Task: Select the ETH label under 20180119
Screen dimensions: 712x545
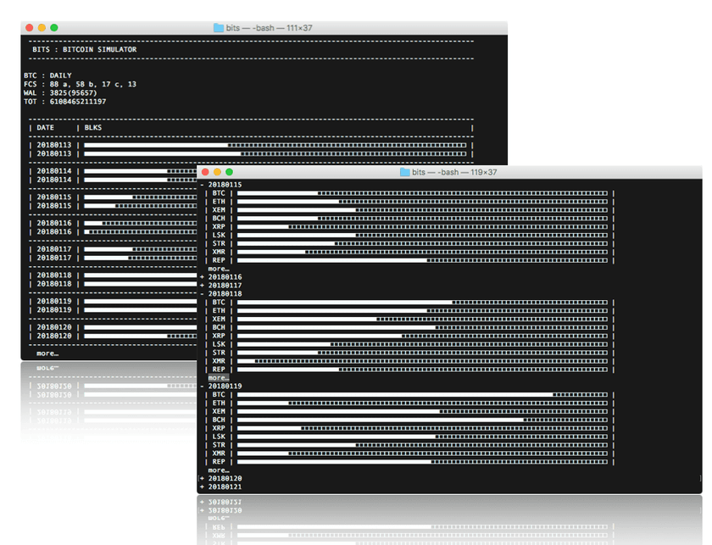Action: click(219, 403)
